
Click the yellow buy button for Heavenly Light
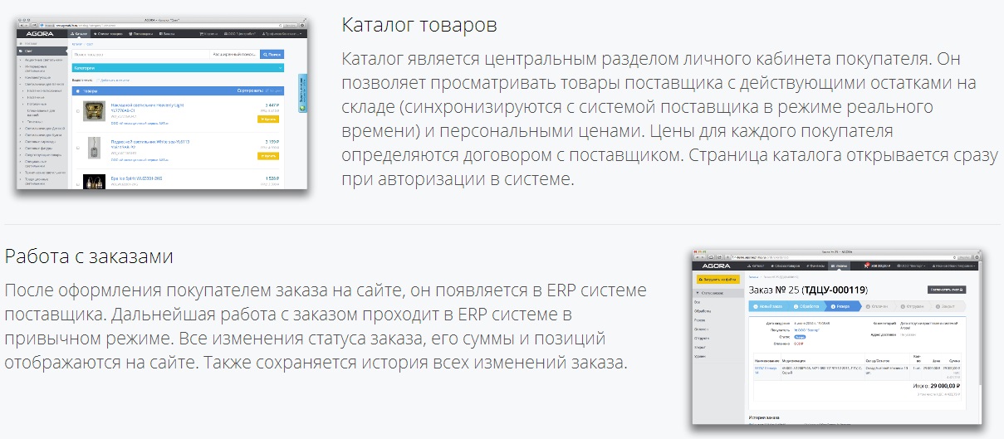click(268, 120)
